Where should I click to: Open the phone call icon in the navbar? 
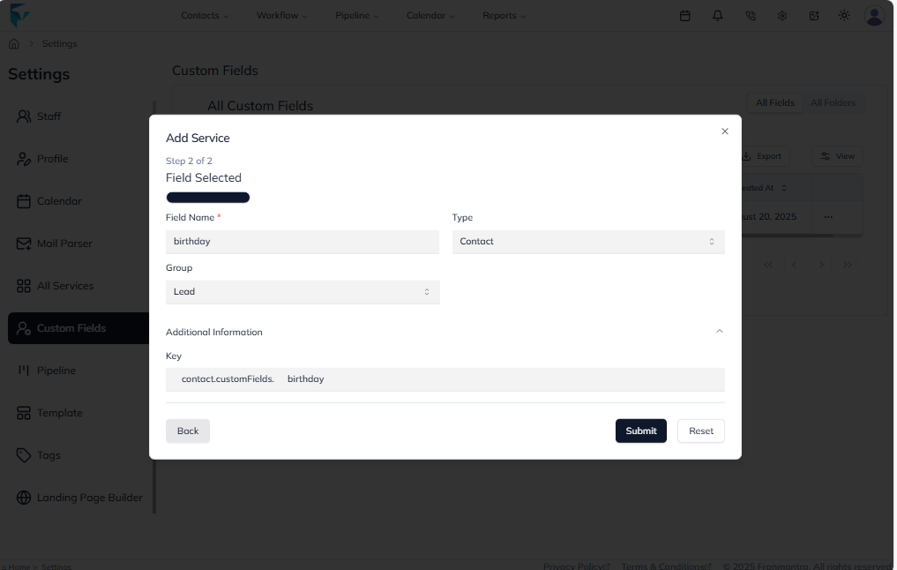(751, 15)
